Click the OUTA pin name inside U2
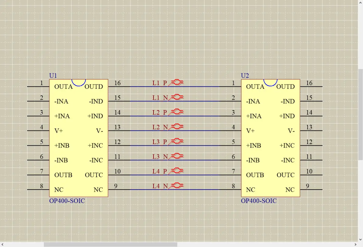363x247 pixels. (255, 87)
